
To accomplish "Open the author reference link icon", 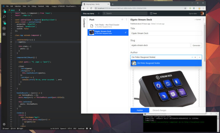I will tap(192, 57).
